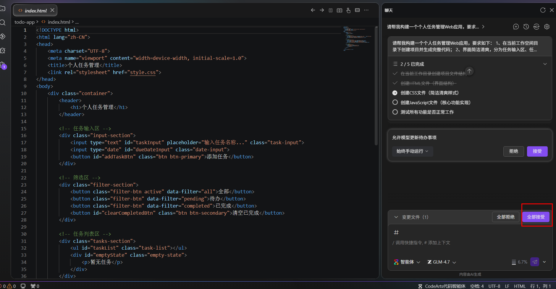Screen dimensions: 556x289
Task: Click errors and warnings count in status bar
Action: click(8, 286)
